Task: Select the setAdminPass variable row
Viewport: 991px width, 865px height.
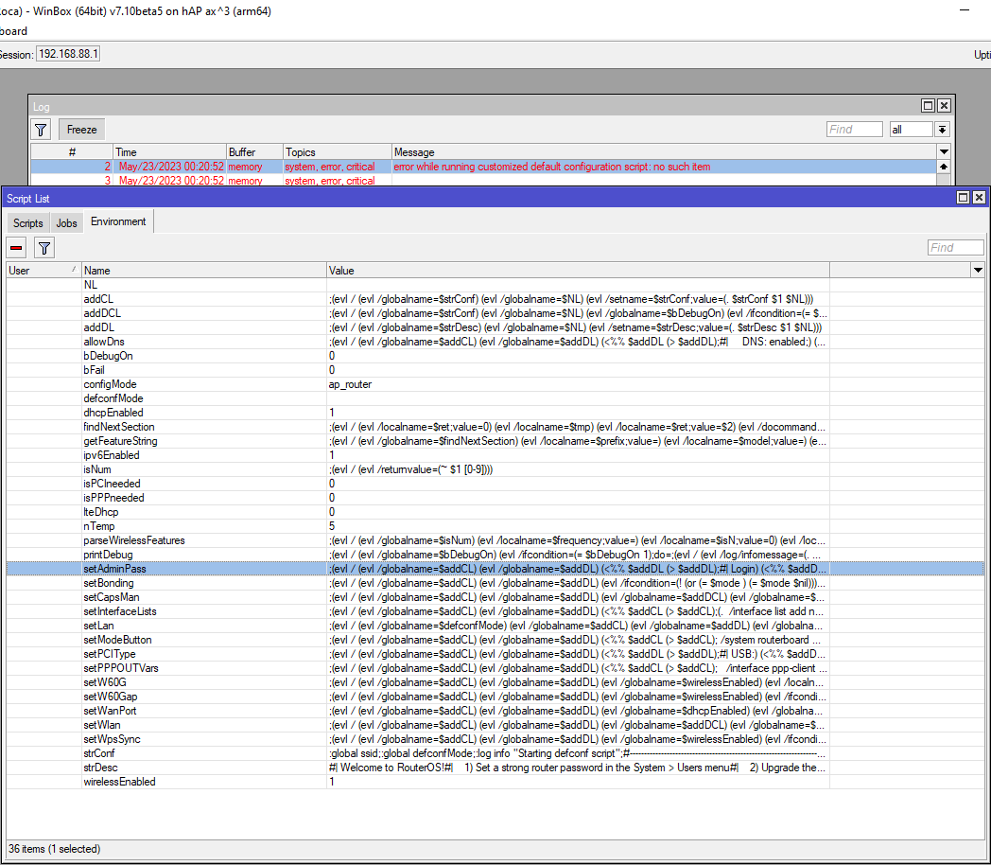Action: [x=495, y=569]
